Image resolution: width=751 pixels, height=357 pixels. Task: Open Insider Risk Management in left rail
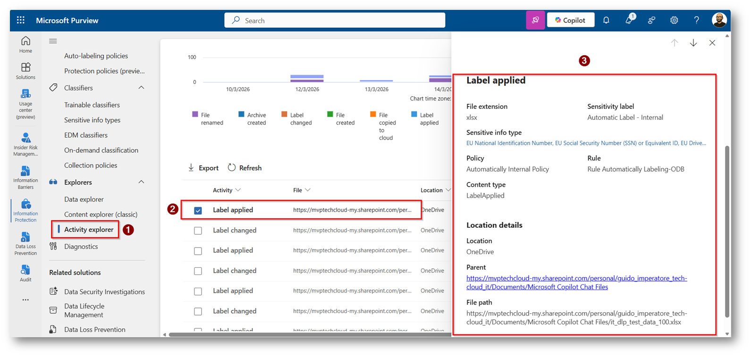(x=25, y=144)
